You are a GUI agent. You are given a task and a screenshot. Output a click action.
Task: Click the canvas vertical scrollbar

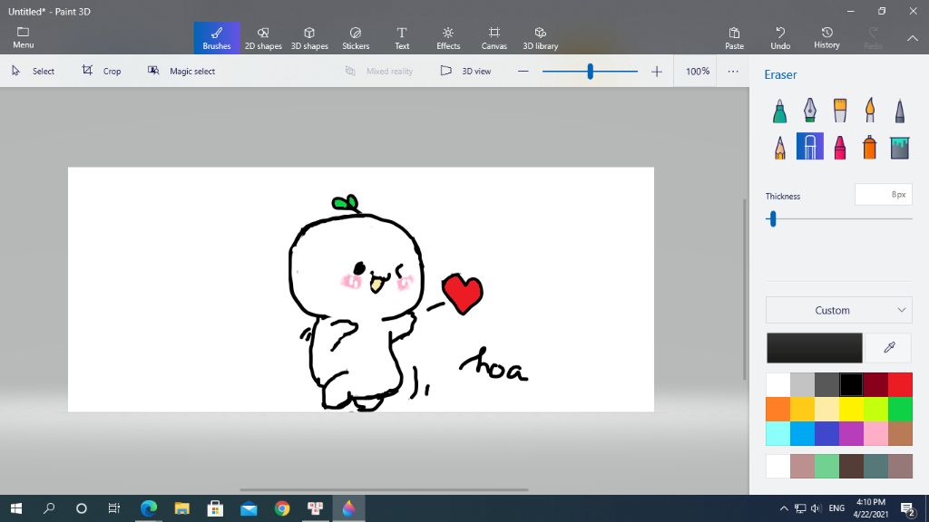pos(745,290)
